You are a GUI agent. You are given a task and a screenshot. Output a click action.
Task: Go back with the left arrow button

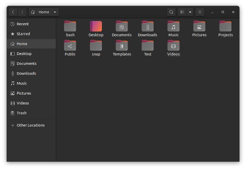pyautogui.click(x=13, y=12)
